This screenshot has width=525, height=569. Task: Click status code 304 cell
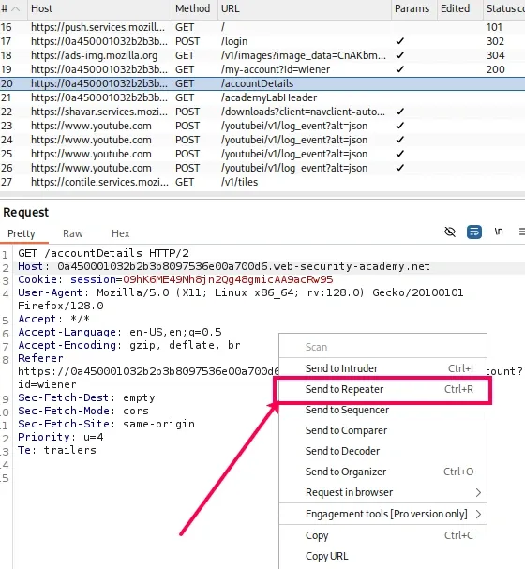click(x=495, y=55)
